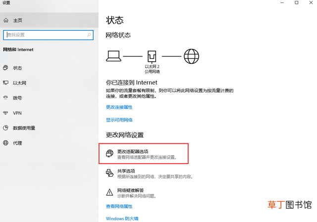
Task: Click the 更改适配器选项 adapter icon
Action: tap(109, 153)
